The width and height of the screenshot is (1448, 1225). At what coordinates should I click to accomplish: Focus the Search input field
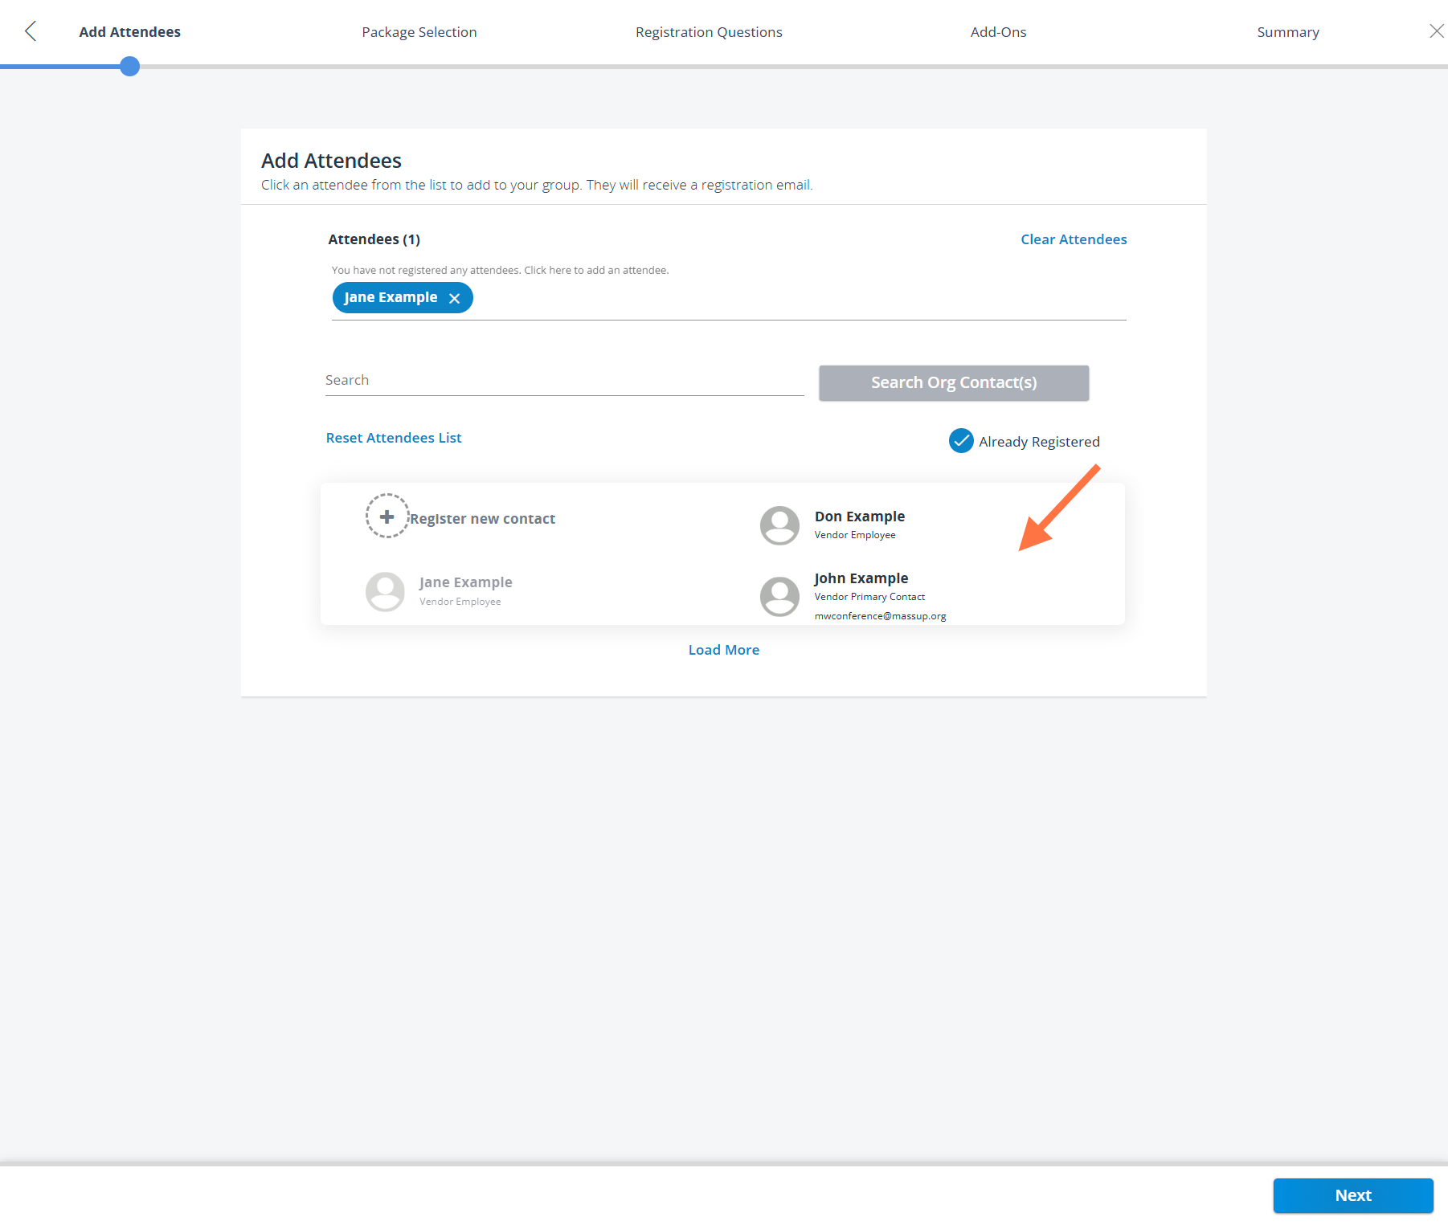[x=564, y=380]
